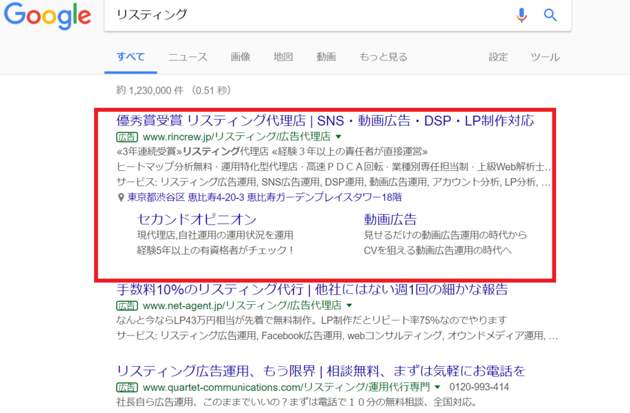Expand dropdown arrow beside quartet-communications URL

(437, 387)
